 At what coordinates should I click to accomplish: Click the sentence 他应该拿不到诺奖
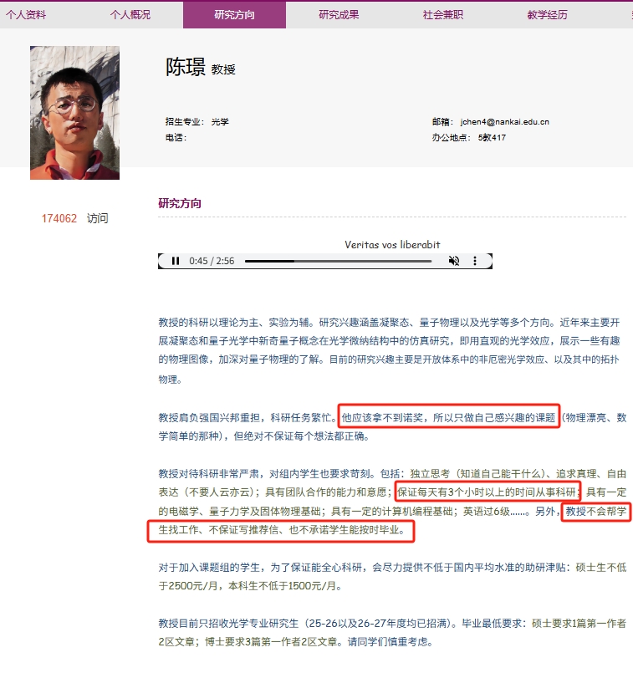tap(382, 418)
